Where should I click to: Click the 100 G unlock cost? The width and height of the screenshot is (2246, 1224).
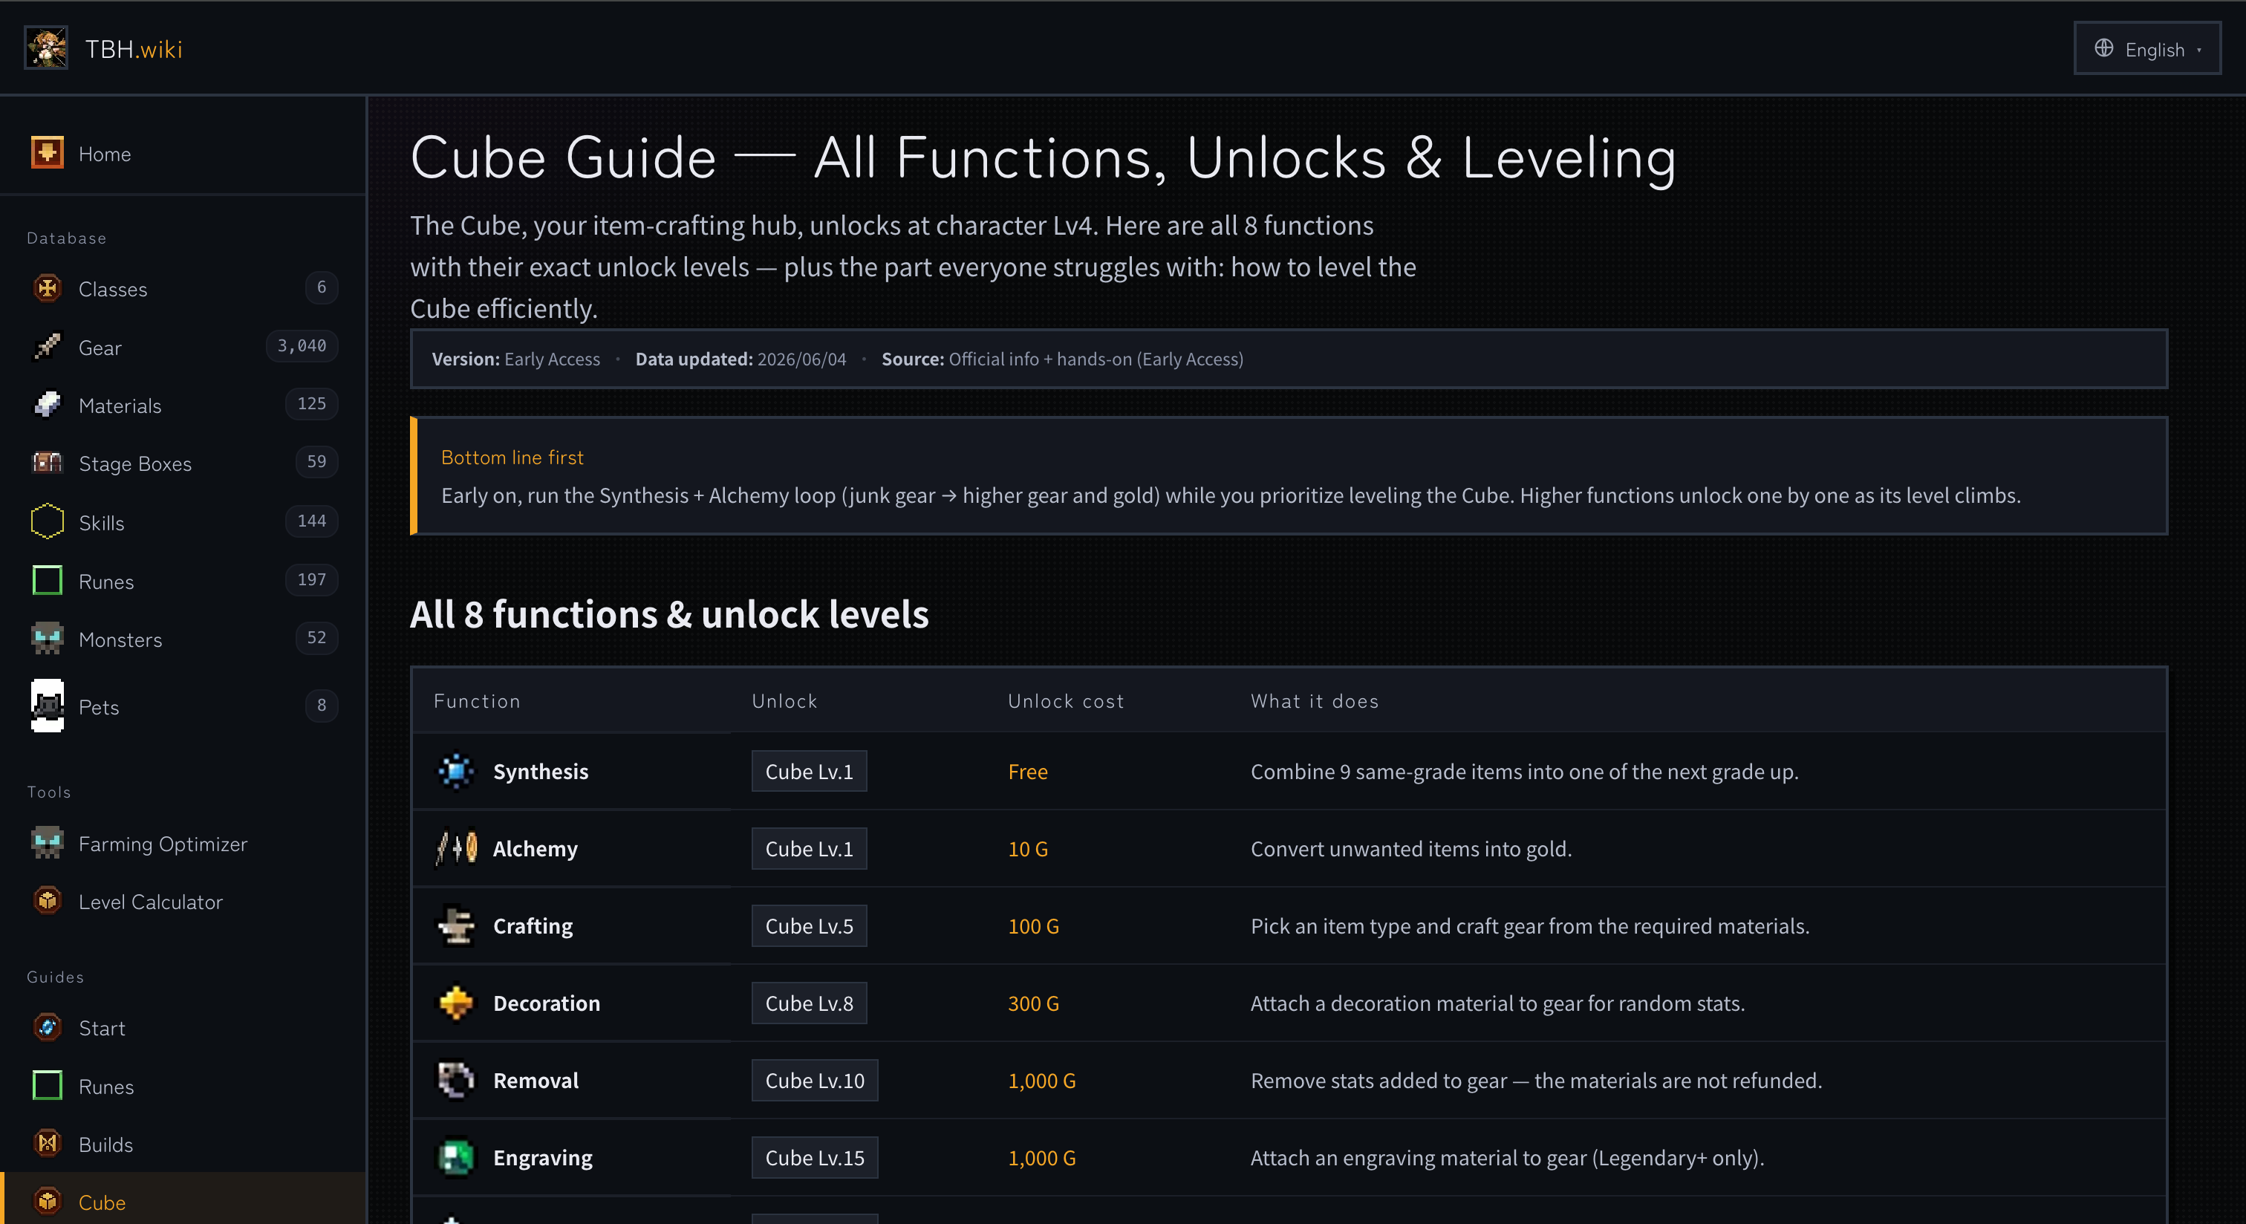click(1033, 926)
